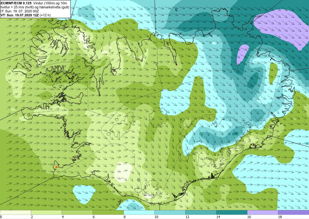Click the "IT: Sun. 19. 07. 2020 00Z" line
309x219 pixels.
tap(20, 11)
